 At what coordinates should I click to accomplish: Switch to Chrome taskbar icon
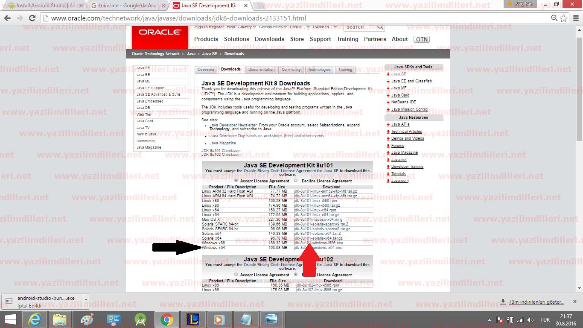pyautogui.click(x=167, y=319)
